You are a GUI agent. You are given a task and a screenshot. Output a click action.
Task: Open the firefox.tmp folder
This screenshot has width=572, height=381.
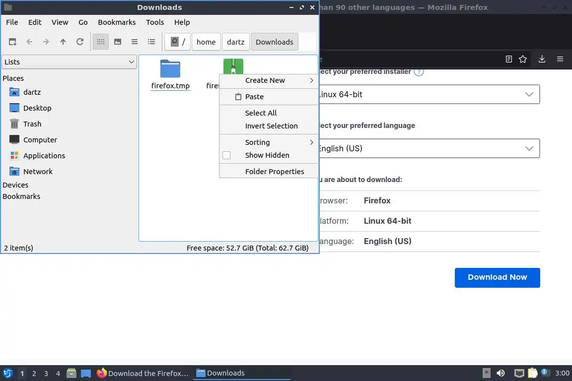point(170,74)
